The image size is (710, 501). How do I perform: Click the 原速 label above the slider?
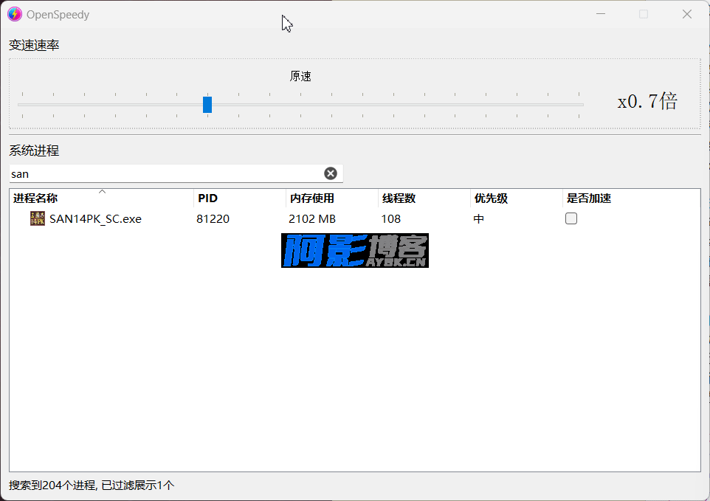pyautogui.click(x=300, y=77)
